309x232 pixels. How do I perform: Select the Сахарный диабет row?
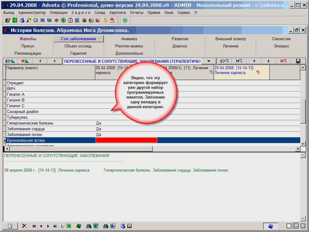(x=23, y=112)
